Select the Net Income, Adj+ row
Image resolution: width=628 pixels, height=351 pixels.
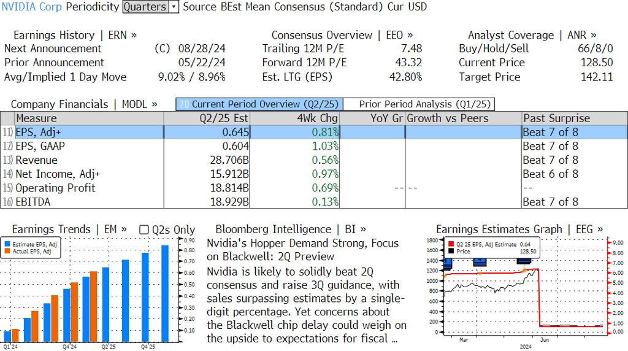point(314,174)
